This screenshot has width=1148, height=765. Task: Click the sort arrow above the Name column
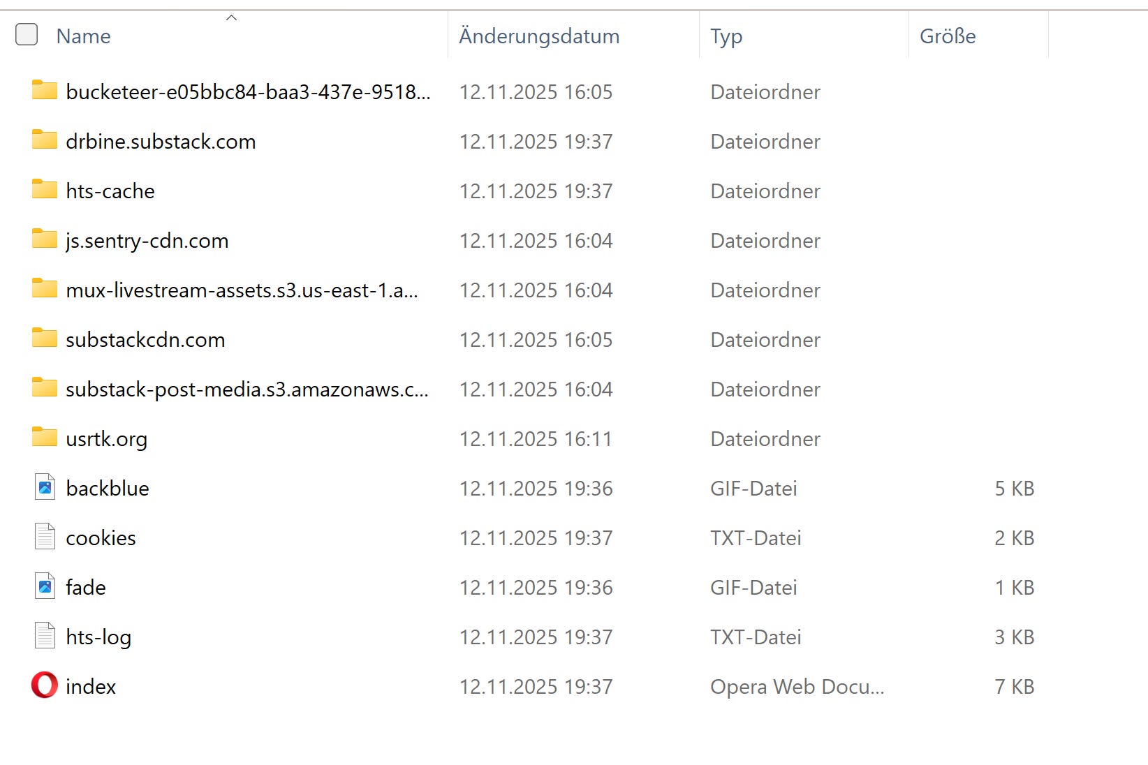(232, 17)
